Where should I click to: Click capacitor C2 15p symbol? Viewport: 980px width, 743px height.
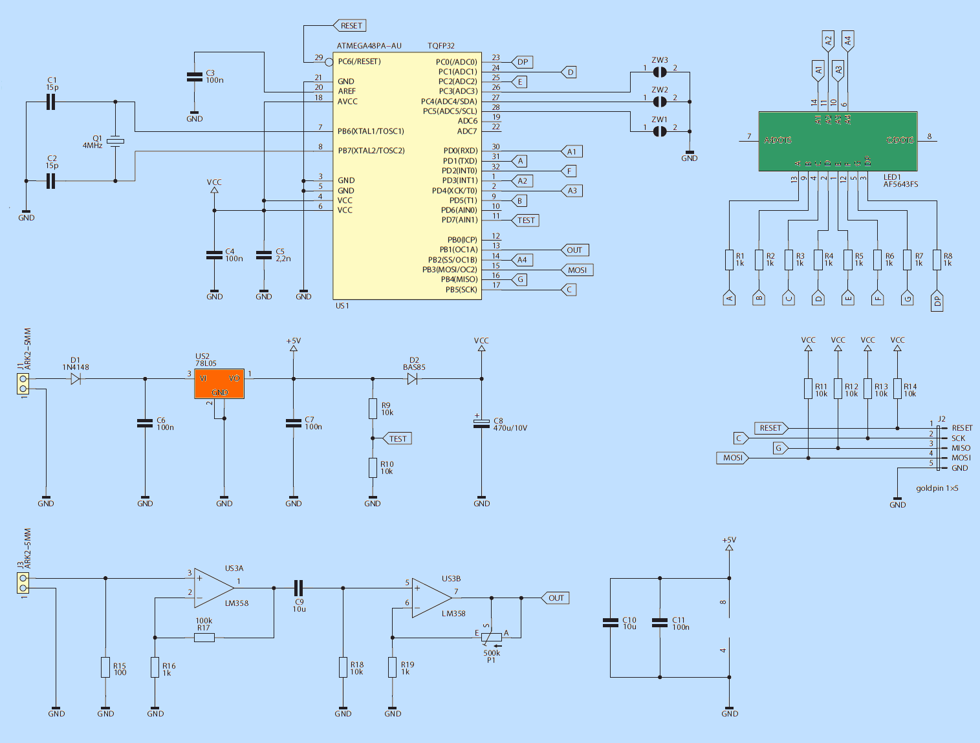click(51, 181)
